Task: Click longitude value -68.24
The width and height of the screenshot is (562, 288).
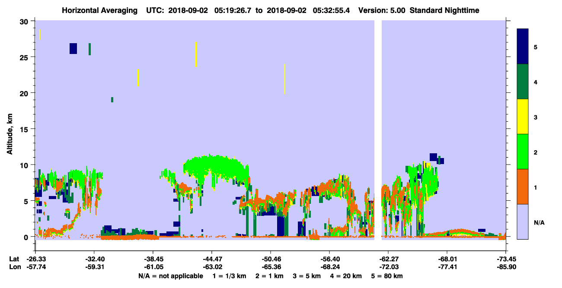Action: pyautogui.click(x=329, y=267)
